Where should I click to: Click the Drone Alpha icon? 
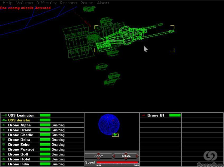point(4,125)
